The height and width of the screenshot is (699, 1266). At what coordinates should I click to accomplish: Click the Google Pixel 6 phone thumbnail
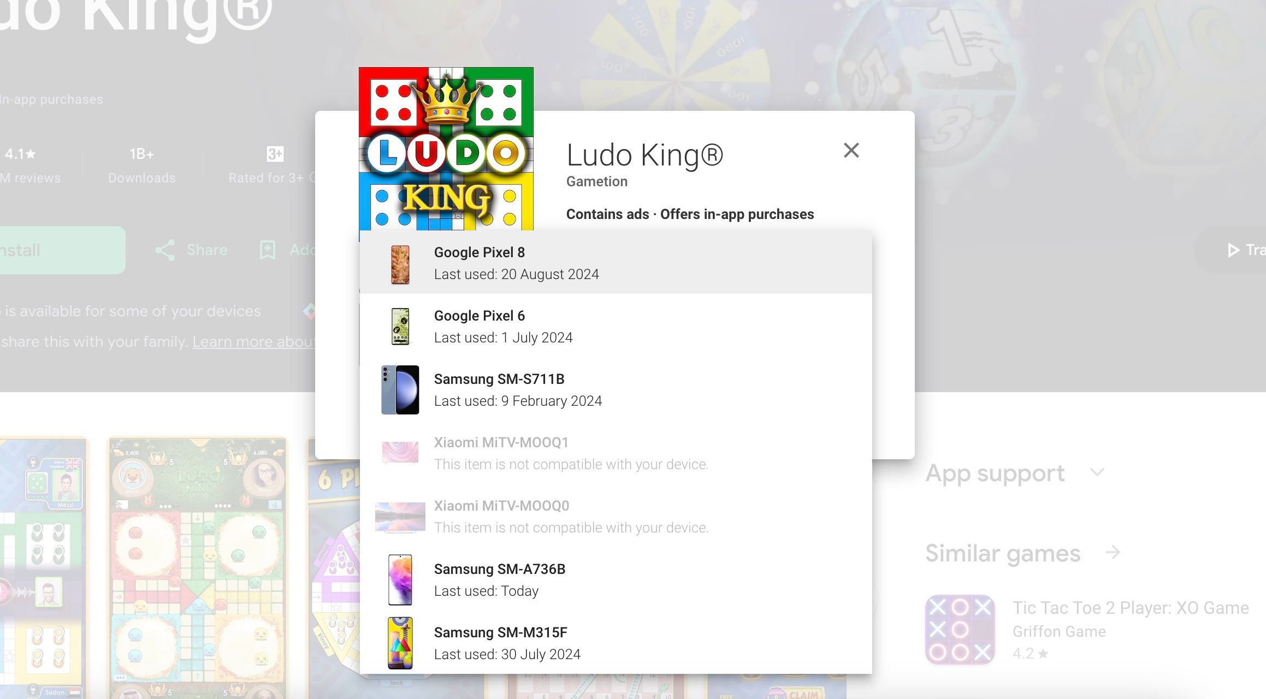point(400,327)
